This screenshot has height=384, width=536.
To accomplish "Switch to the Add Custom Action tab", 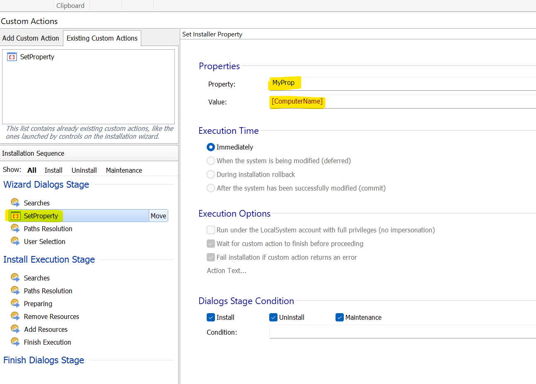I will pyautogui.click(x=31, y=38).
